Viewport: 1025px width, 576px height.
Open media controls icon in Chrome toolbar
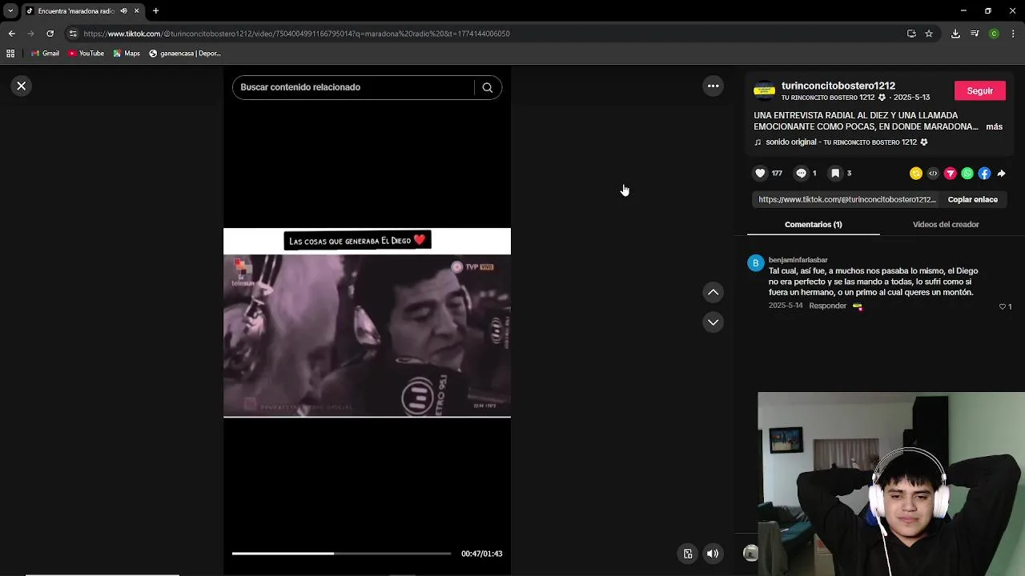point(975,34)
